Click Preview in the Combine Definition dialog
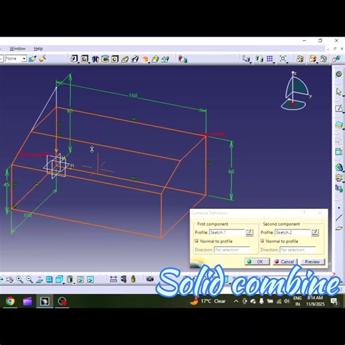345x345 pixels. [312, 261]
